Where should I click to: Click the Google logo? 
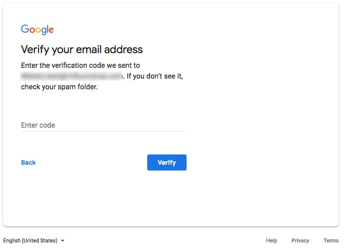pos(37,29)
